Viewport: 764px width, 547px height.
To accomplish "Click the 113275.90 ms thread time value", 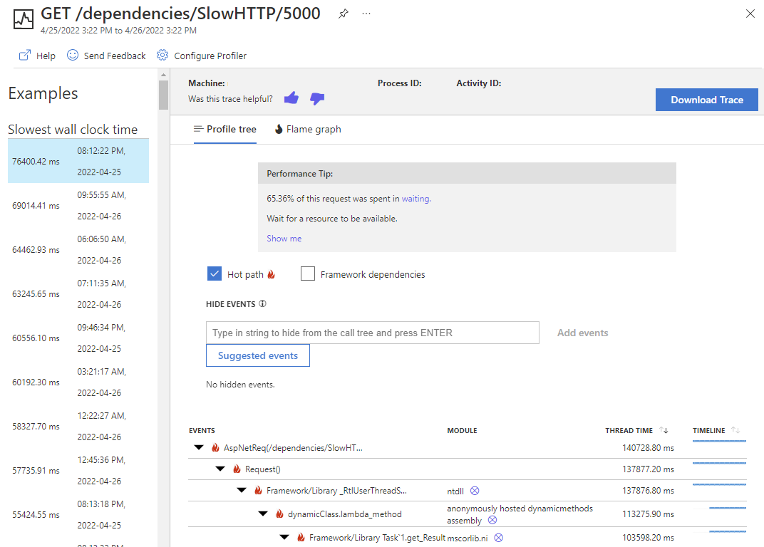I will pyautogui.click(x=648, y=514).
